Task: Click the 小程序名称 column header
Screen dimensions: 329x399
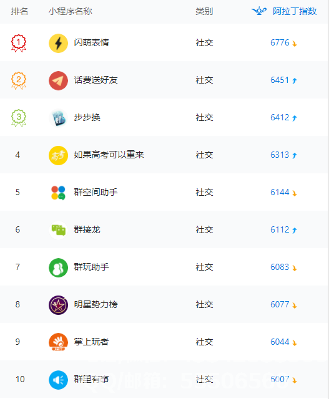Action: pos(71,11)
